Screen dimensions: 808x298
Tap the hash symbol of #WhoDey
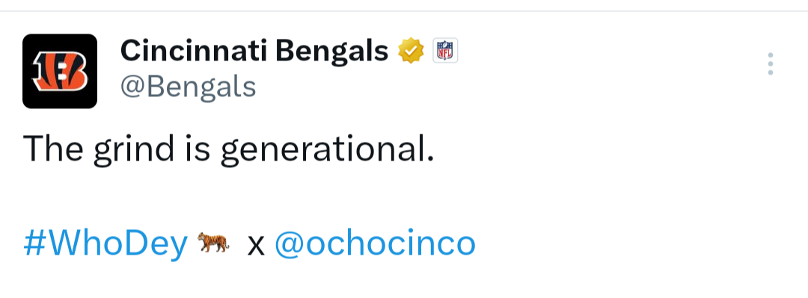[x=35, y=243]
